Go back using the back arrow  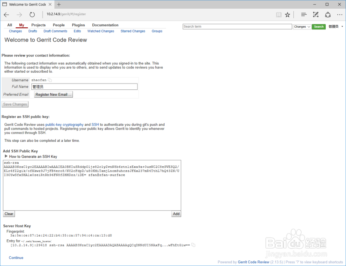[6, 15]
